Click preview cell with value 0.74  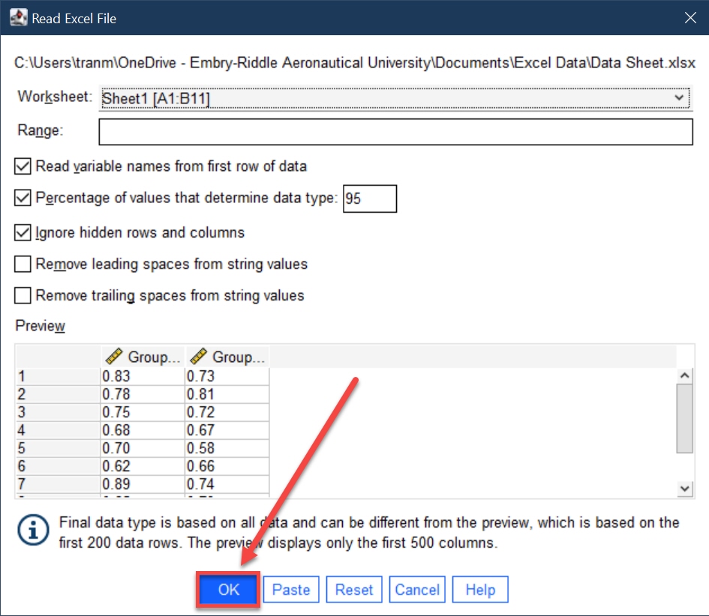[227, 485]
